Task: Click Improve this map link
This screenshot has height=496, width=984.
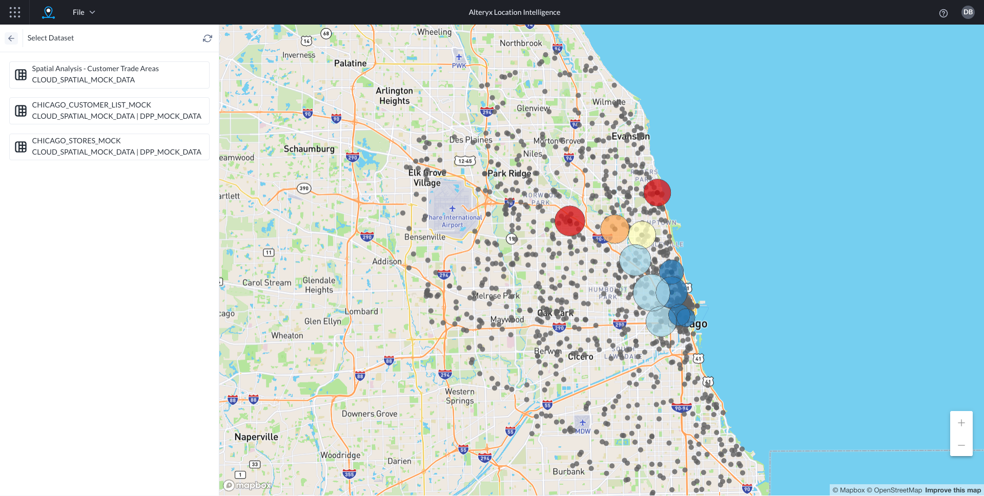Action: (953, 490)
